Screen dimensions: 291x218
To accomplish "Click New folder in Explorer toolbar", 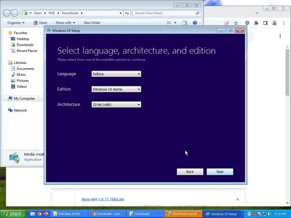I will [92, 23].
